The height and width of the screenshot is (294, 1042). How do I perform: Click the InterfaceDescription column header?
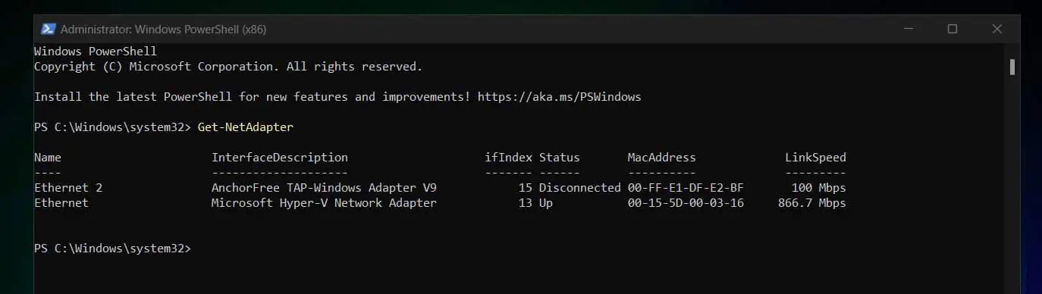pyautogui.click(x=279, y=158)
